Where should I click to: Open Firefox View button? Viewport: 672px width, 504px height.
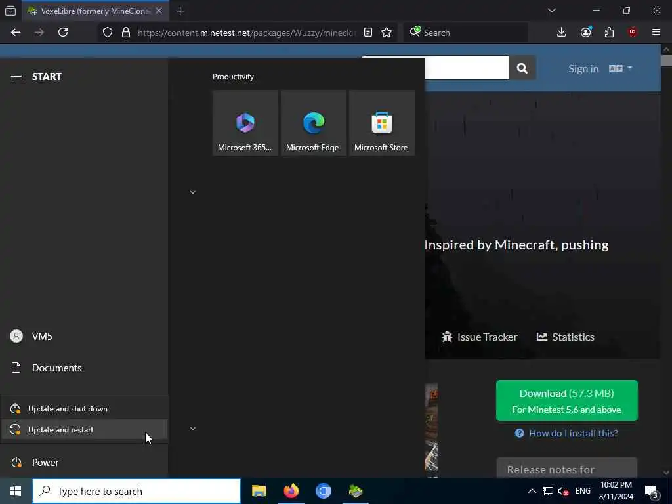pyautogui.click(x=10, y=10)
